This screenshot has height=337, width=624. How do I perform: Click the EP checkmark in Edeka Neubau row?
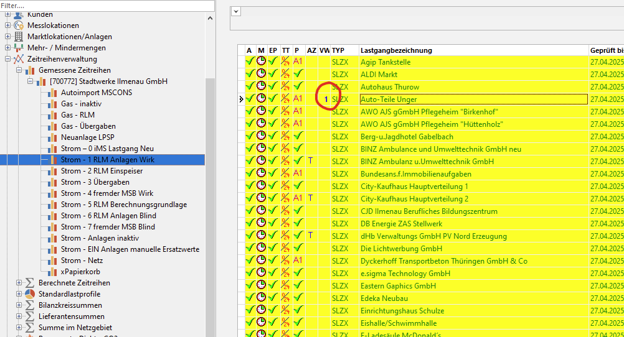click(273, 298)
